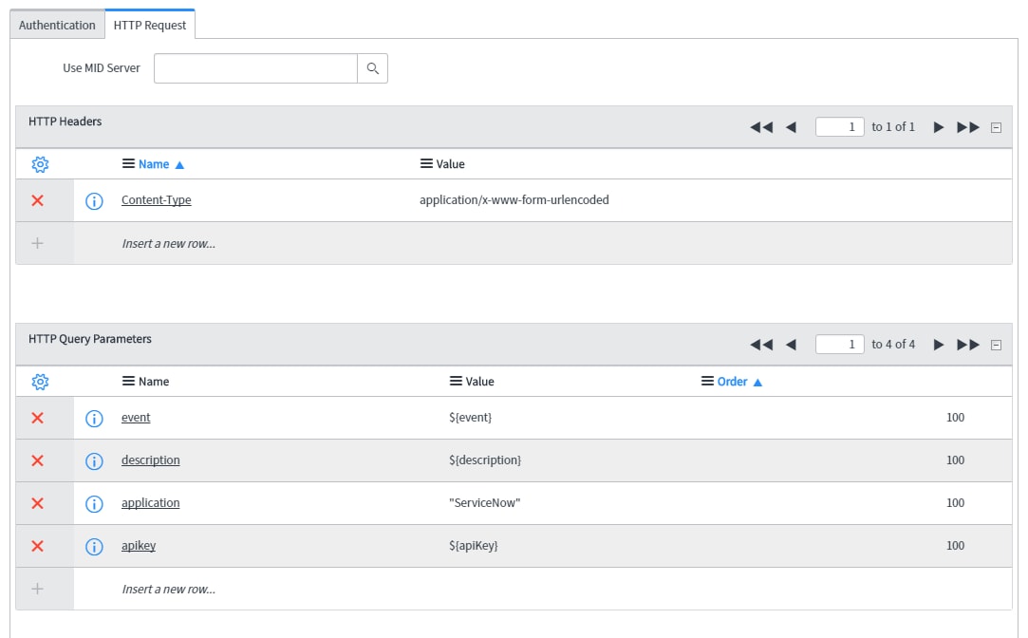The image size is (1028, 638).
Task: Switch to the Authentication tab
Action: pos(57,25)
